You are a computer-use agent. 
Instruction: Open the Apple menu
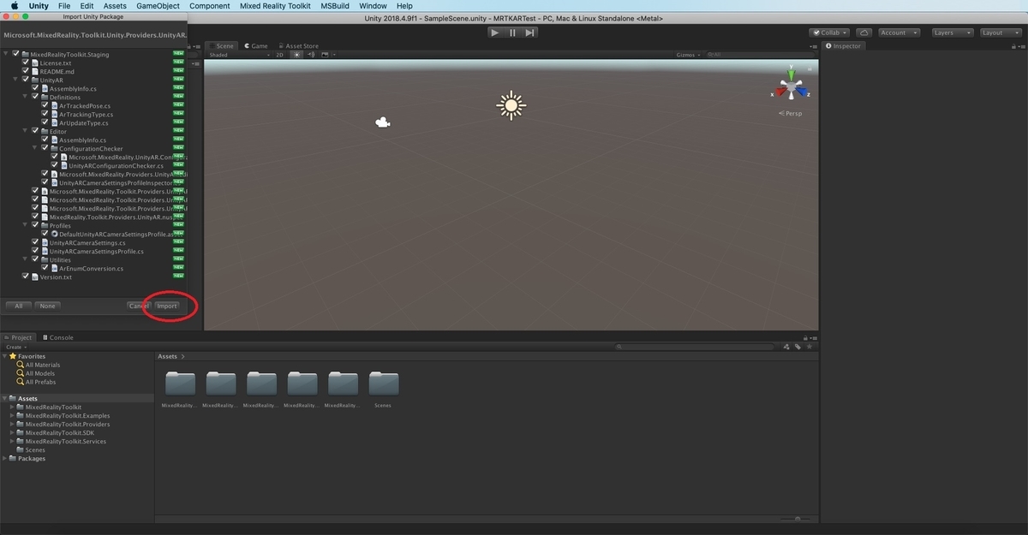tap(15, 6)
